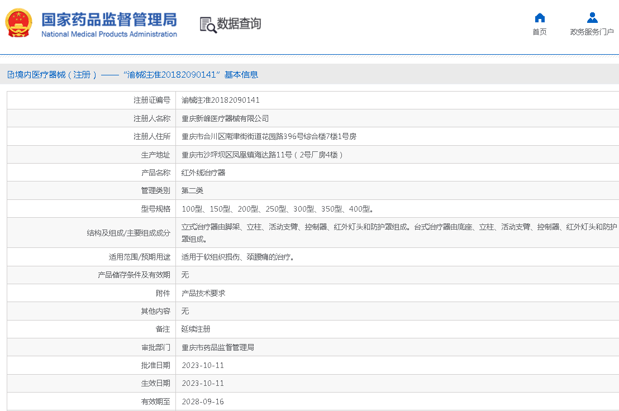Click the 数据查询 magnifier document icon
This screenshot has height=411, width=619.
[x=208, y=24]
